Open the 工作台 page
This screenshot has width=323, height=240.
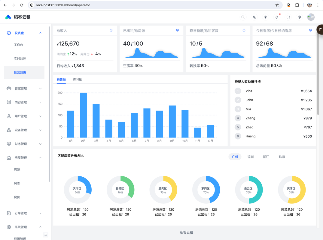pos(19,45)
